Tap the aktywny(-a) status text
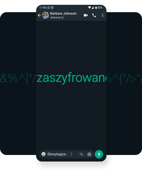This screenshot has height=175, width=142. (57, 17)
